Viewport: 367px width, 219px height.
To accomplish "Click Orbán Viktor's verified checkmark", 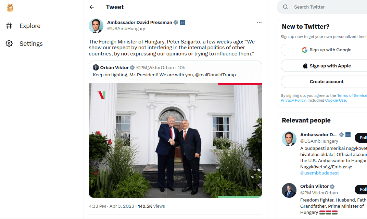I will [x=132, y=67].
